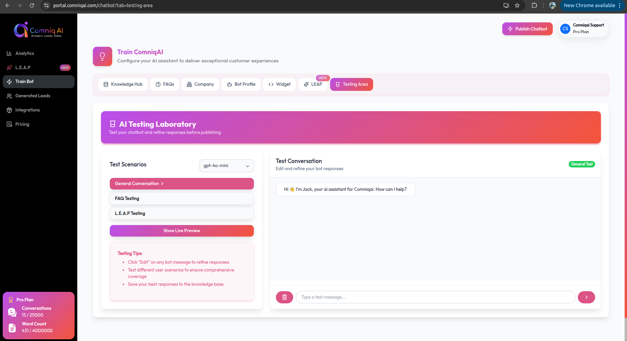Click the Knowledge Hub database icon
The height and width of the screenshot is (341, 627).
[106, 84]
